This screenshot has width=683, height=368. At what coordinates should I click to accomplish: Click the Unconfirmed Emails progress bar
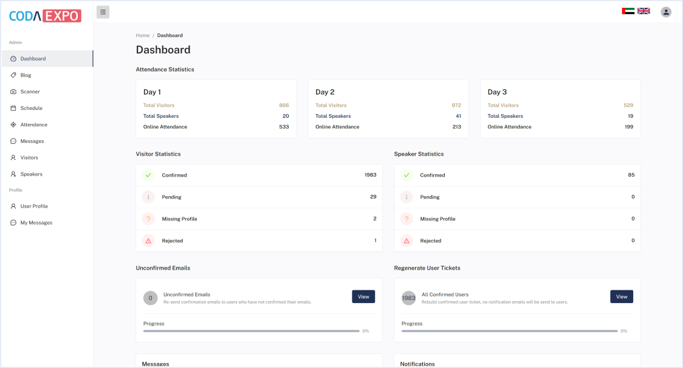pyautogui.click(x=251, y=331)
